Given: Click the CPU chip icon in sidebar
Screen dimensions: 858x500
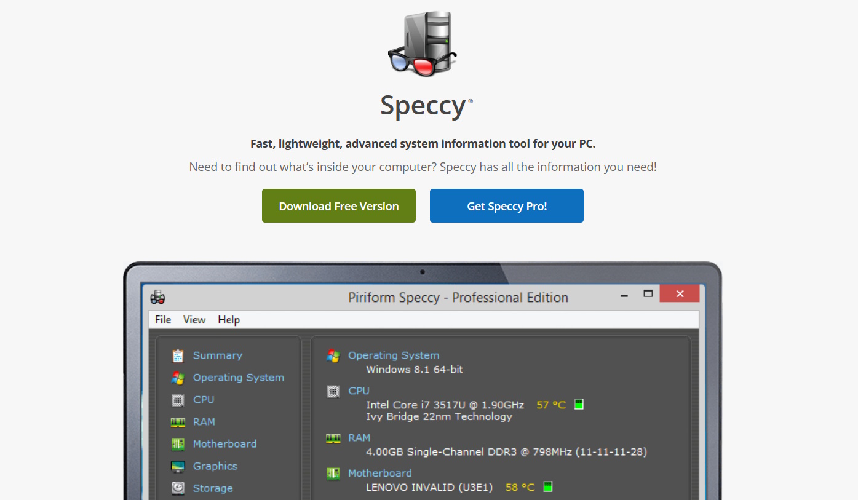Looking at the screenshot, I should coord(178,400).
